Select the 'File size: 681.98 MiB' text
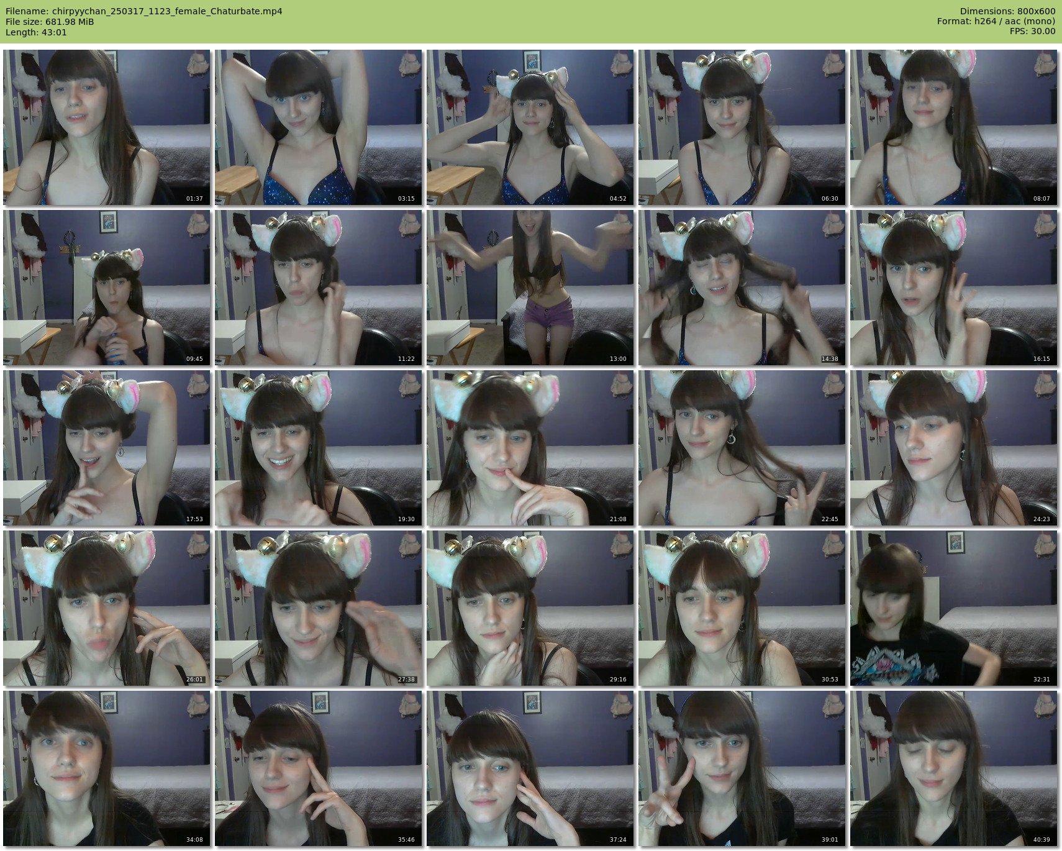1062x851 pixels. point(50,22)
